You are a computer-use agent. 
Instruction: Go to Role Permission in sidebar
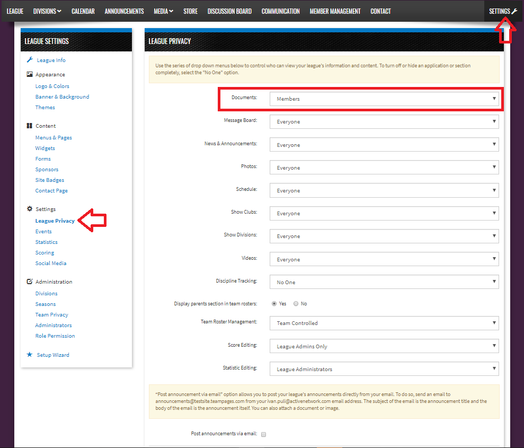(x=55, y=336)
